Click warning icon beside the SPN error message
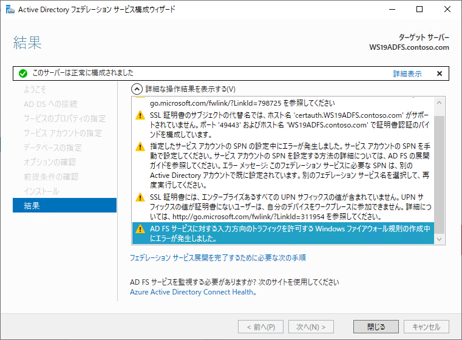462x340 pixels. click(140, 146)
